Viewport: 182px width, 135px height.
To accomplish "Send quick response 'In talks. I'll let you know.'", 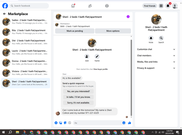I will coord(78,97).
